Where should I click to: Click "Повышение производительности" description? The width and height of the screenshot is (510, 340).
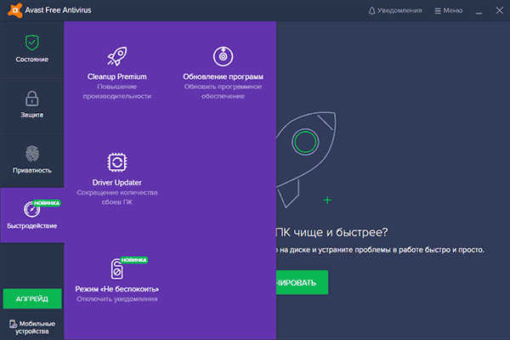(117, 92)
